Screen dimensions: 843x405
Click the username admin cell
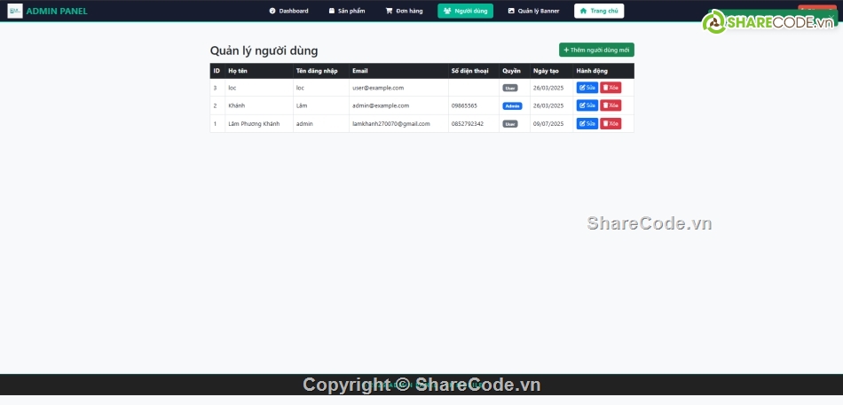tap(304, 123)
